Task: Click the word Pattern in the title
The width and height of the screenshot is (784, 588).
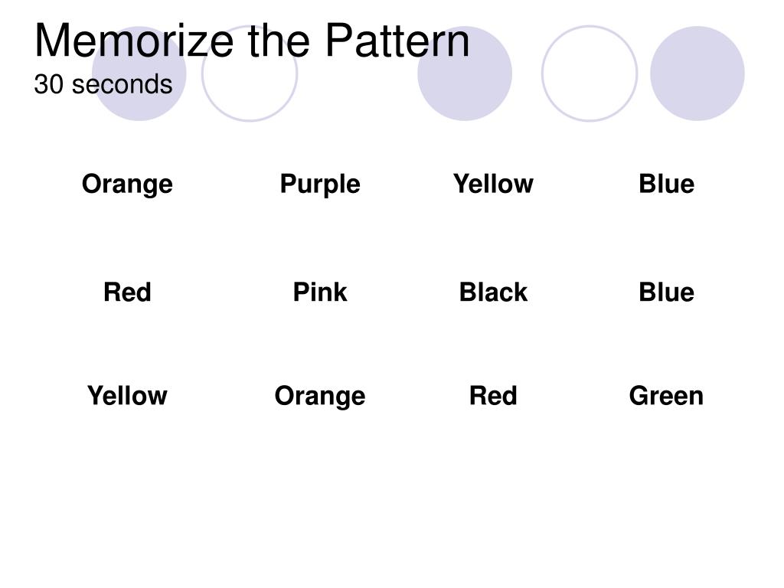Action: coord(397,41)
